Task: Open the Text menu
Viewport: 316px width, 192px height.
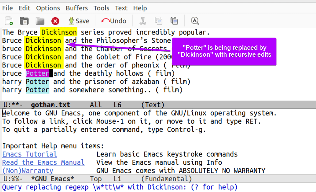Action: [x=121, y=8]
